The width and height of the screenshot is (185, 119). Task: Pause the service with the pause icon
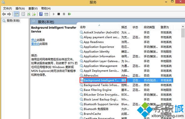[64, 14]
